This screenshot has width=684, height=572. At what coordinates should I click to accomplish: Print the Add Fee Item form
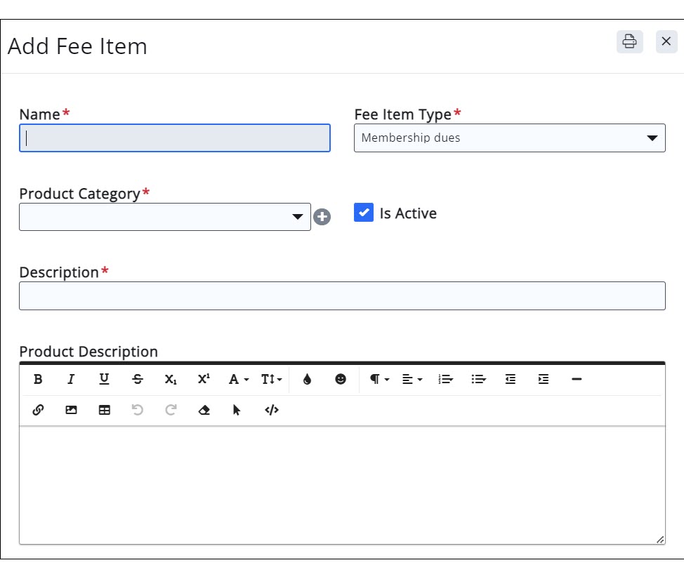(x=629, y=41)
